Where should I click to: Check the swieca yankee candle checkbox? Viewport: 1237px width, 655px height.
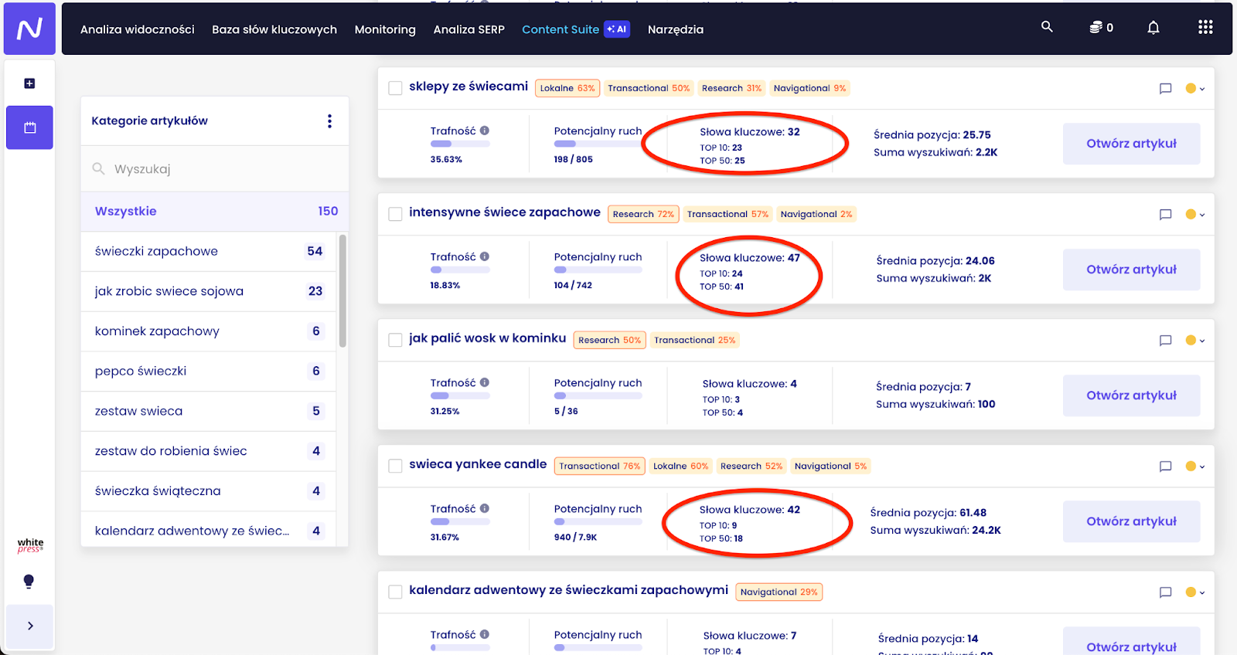395,466
